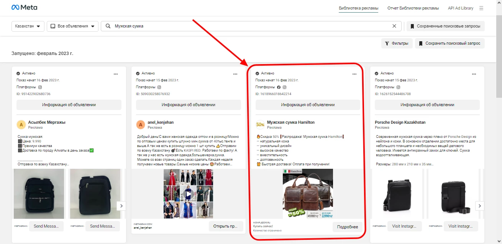502x244 pixels.
Task: Click Сохранить поисковый запрос button
Action: pyautogui.click(x=450, y=43)
